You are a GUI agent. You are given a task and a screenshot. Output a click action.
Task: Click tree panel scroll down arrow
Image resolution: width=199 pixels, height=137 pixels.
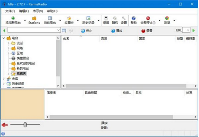pyautogui.click(x=58, y=86)
